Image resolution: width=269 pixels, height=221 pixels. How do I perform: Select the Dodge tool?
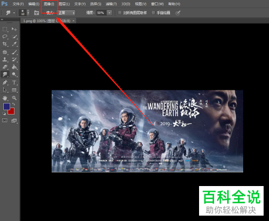point(15,74)
